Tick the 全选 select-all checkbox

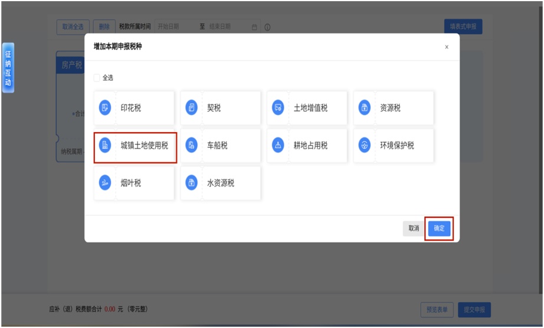[97, 77]
